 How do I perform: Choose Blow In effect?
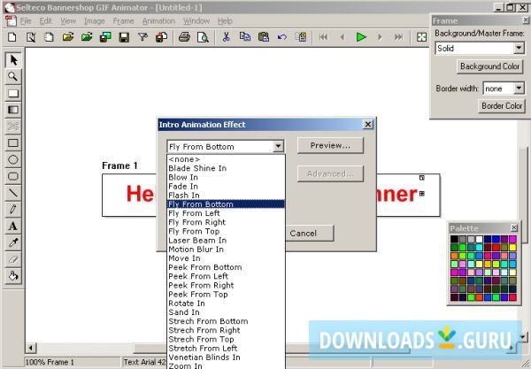(x=226, y=177)
